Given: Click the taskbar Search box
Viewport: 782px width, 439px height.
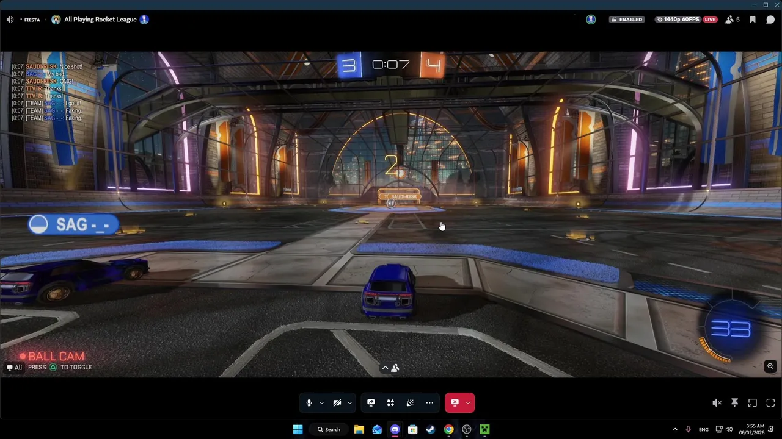Looking at the screenshot, I should coord(329,429).
